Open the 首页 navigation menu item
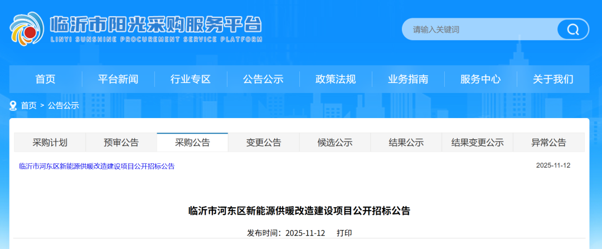 click(46, 79)
